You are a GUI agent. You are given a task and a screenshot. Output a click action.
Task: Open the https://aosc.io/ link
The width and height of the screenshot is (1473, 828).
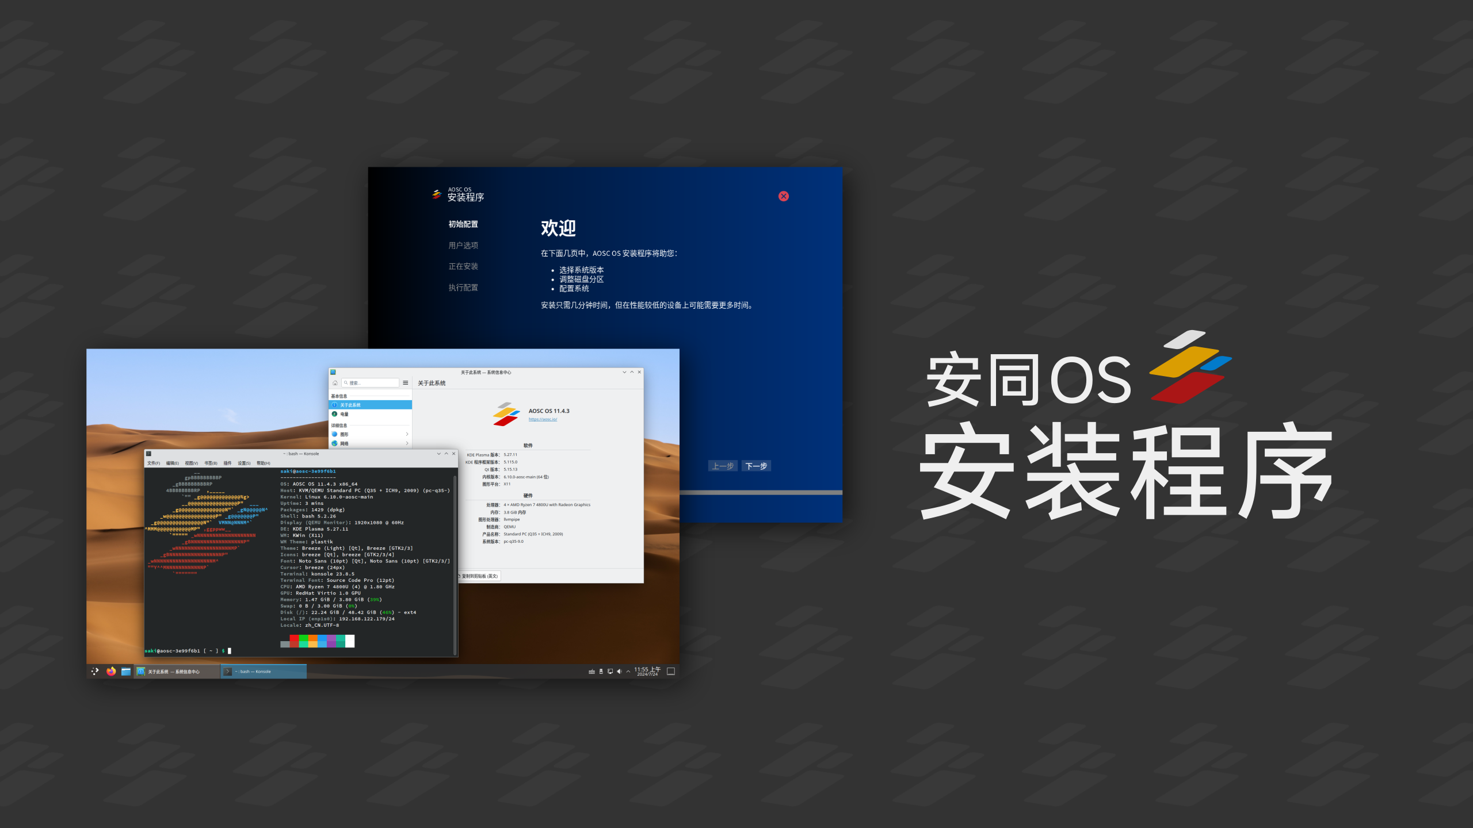click(x=543, y=419)
